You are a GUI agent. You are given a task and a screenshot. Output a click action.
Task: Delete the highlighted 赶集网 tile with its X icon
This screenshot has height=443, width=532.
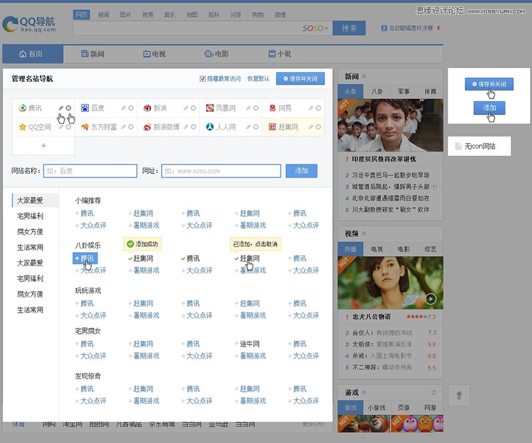(x=319, y=126)
